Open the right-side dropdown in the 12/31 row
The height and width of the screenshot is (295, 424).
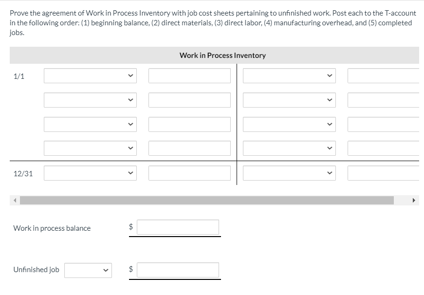(x=289, y=173)
